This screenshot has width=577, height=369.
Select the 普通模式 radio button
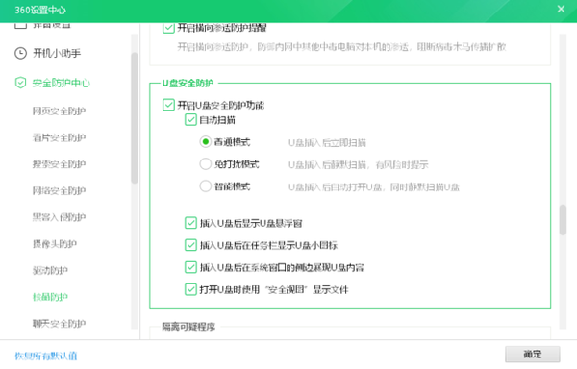206,142
